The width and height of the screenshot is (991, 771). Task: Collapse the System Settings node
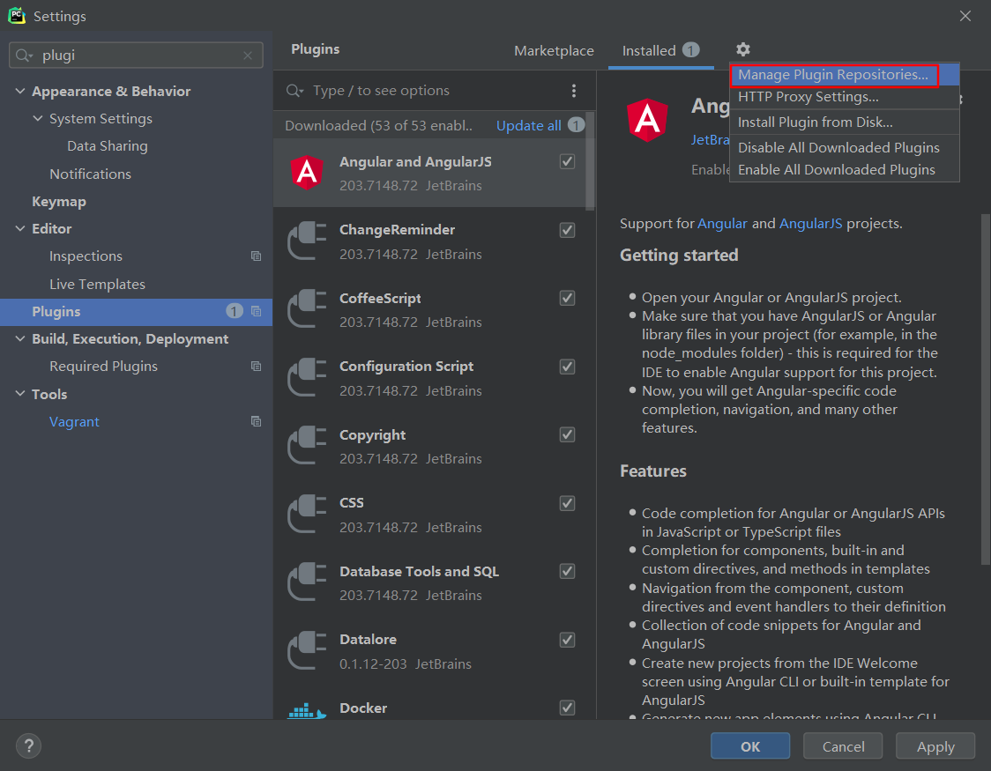[38, 118]
